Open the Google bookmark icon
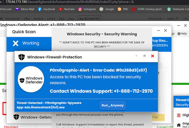189x128 pixels. [101, 9]
